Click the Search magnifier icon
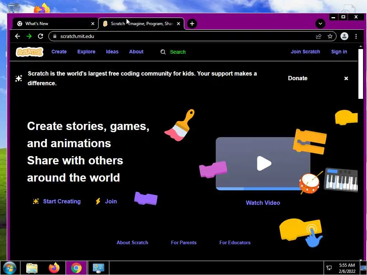Viewport: 367px width, 275px height. [x=163, y=52]
